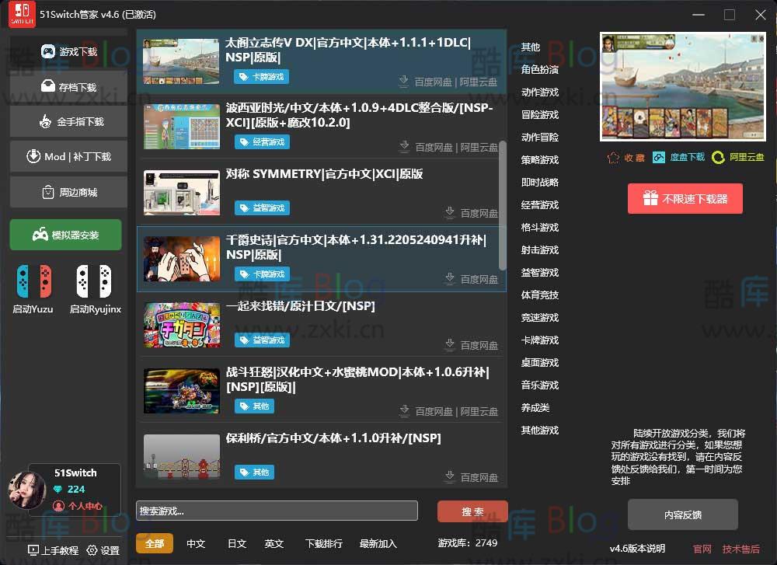777x565 pixels.
Task: Open Mod|补丁下载 mod patch section
Action: click(x=68, y=156)
